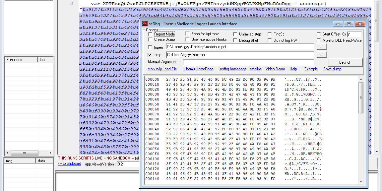Click the scDbg title bar app icon
Screen dimensions: 382x191
[145, 24]
